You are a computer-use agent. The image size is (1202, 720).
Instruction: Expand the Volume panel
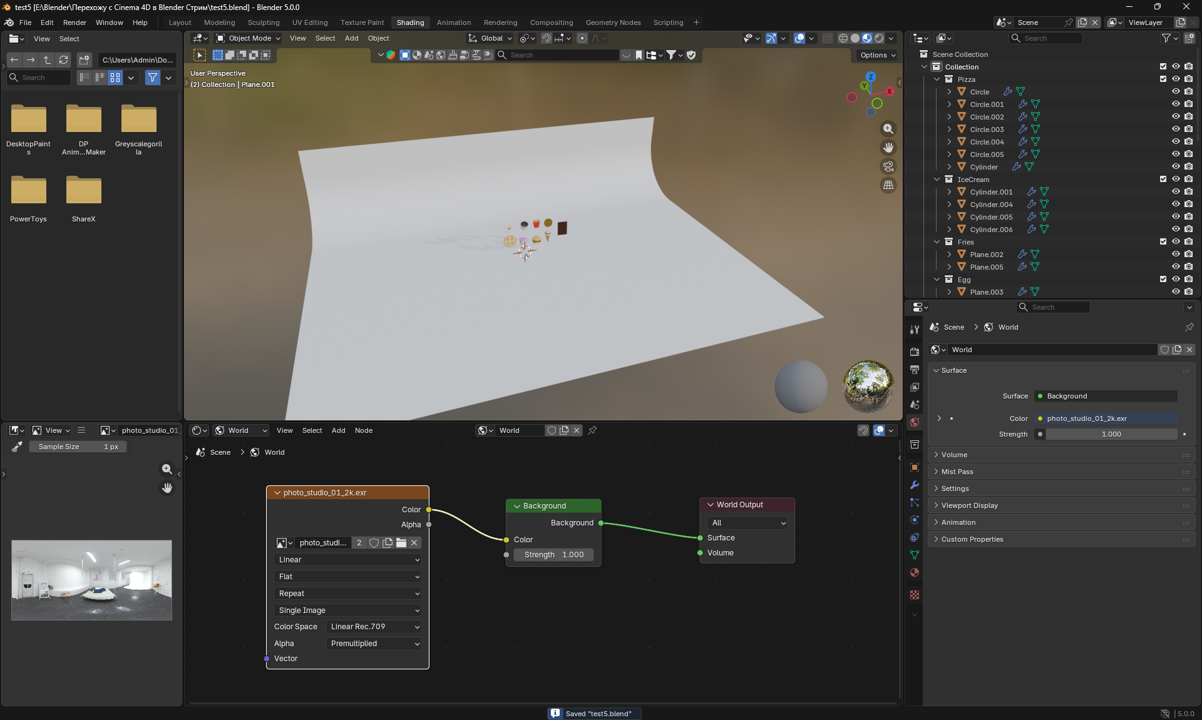954,455
